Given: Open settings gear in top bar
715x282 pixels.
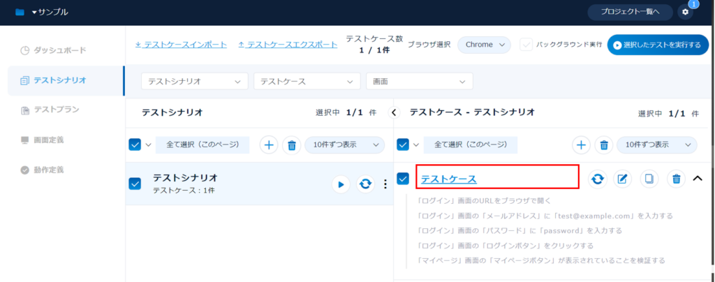Looking at the screenshot, I should [685, 12].
